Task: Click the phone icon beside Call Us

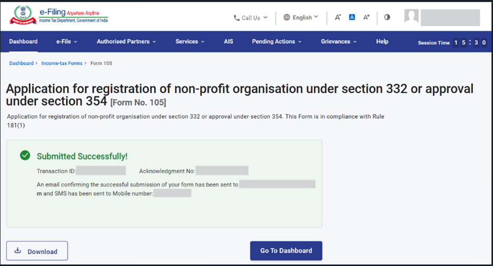Action: [x=236, y=18]
